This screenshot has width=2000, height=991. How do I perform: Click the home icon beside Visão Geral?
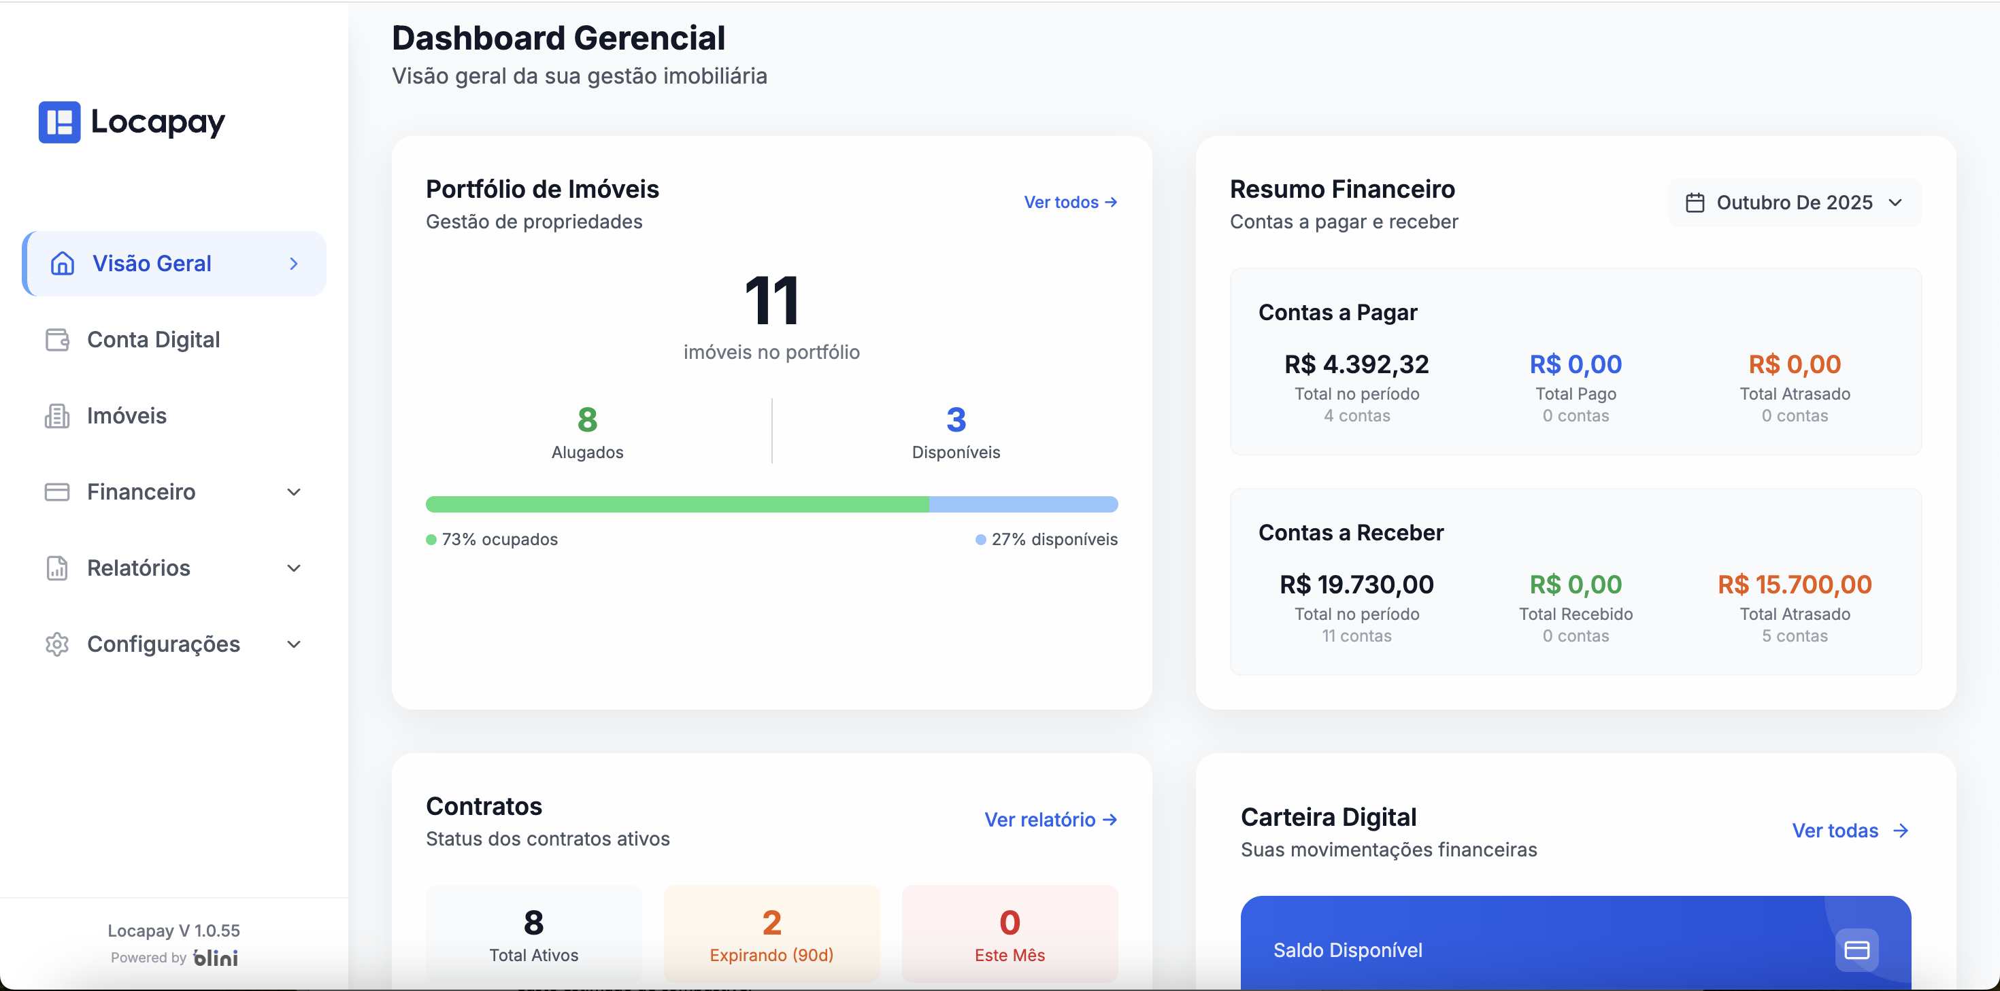coord(62,264)
